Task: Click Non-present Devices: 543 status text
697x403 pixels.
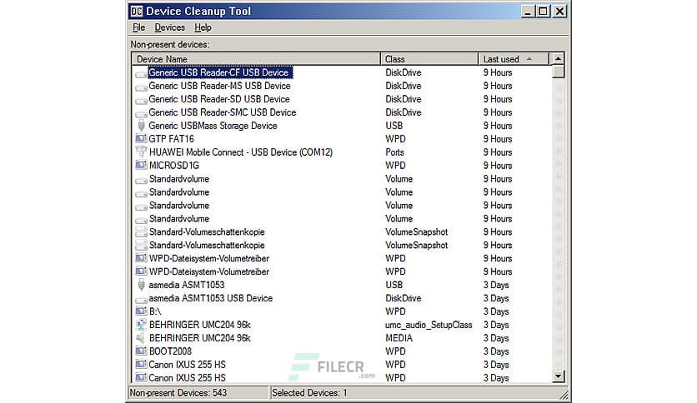Action: pos(178,393)
